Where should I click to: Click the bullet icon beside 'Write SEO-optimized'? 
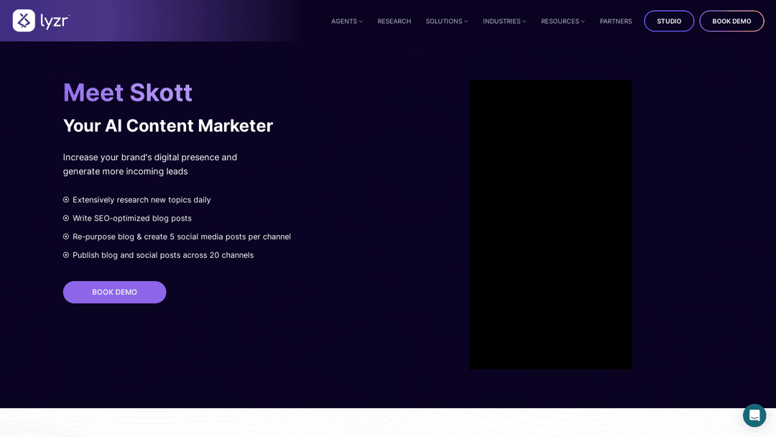[x=66, y=218]
